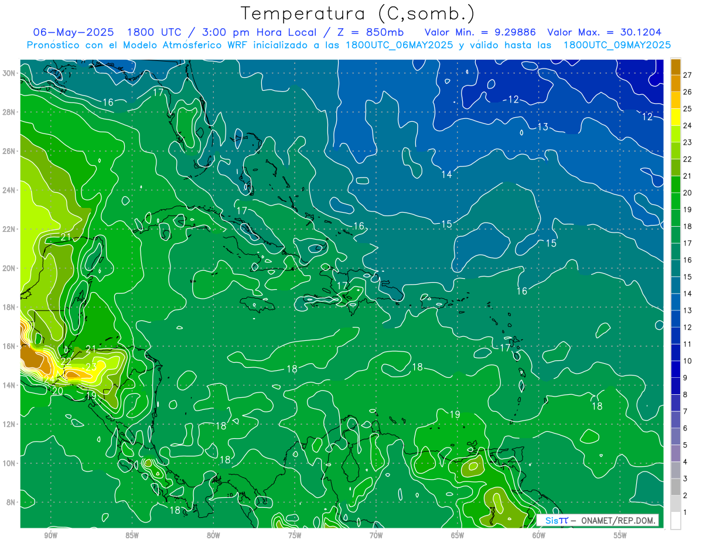
Task: Click the "Valor Min. = 9.29886" value
Action: [x=480, y=32]
